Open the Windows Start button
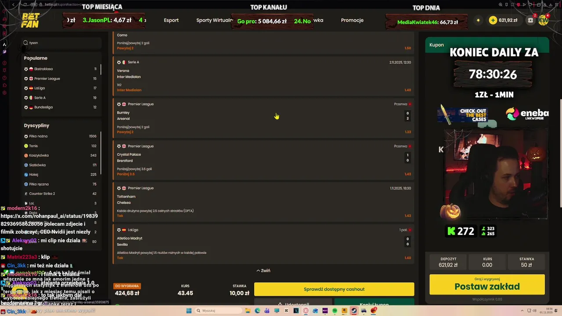 pyautogui.click(x=189, y=311)
